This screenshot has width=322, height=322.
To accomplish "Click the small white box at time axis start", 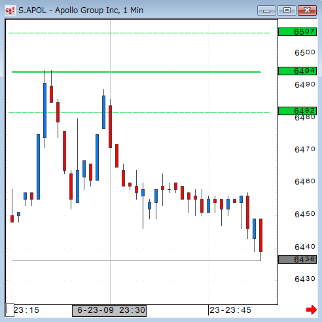I will pyautogui.click(x=10, y=310).
